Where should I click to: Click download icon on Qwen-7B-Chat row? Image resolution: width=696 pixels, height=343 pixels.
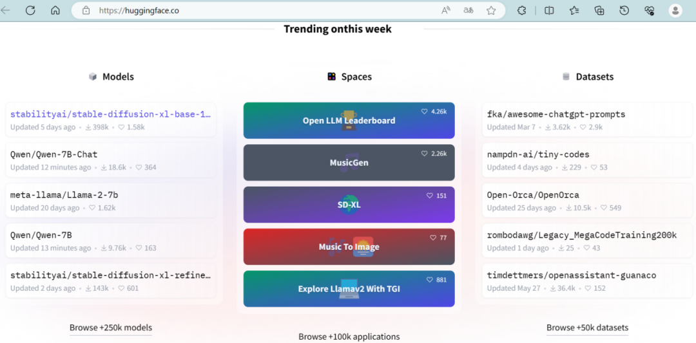coord(104,167)
